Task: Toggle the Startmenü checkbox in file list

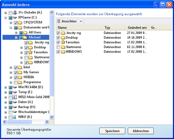Action: point(58,47)
